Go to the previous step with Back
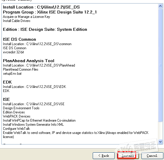164x160 pixels. coord(104,156)
